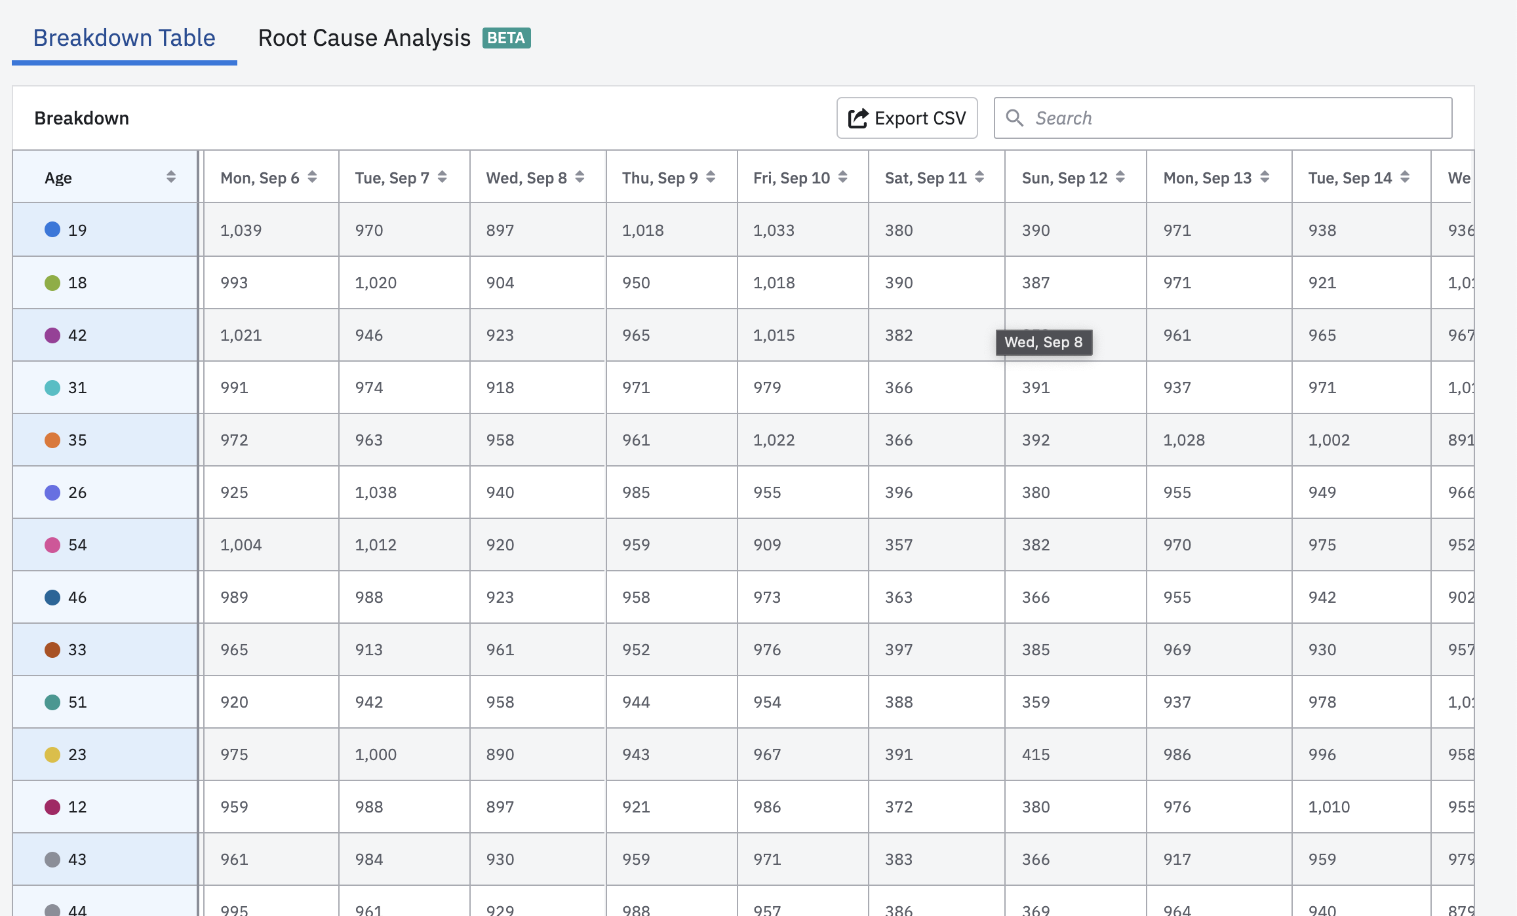Screen dimensions: 1517x916
Task: Click the sort icon on Age column
Action: click(x=171, y=177)
